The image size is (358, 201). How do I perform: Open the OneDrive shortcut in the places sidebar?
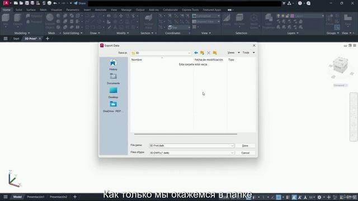[x=113, y=107]
